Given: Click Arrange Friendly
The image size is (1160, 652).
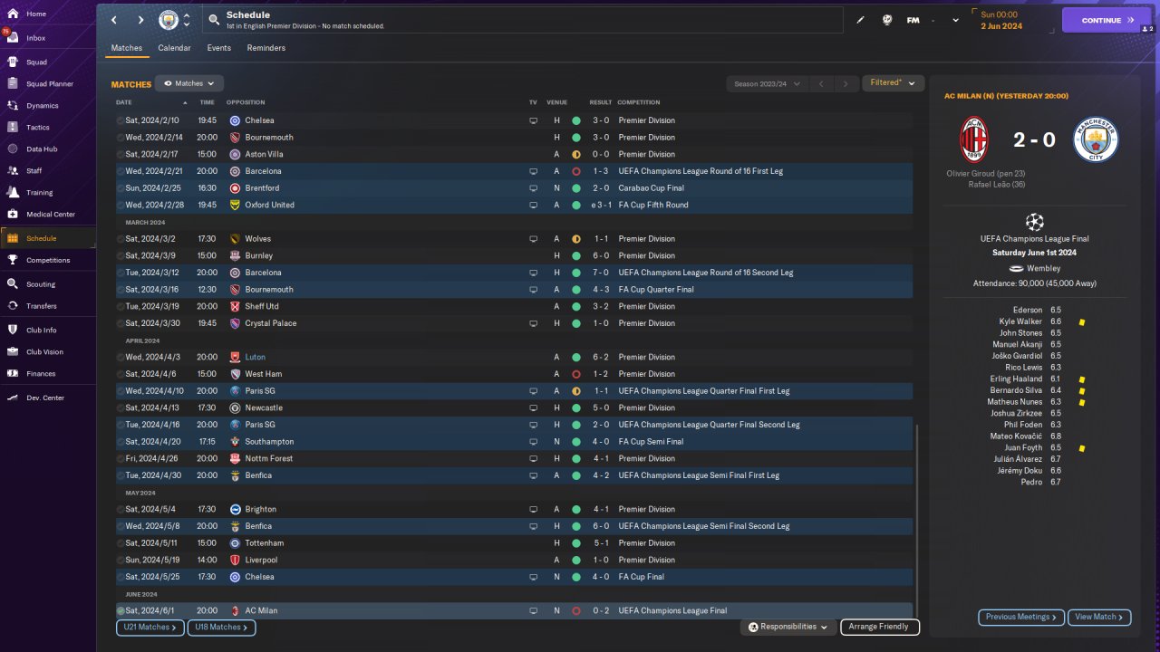Looking at the screenshot, I should point(880,627).
